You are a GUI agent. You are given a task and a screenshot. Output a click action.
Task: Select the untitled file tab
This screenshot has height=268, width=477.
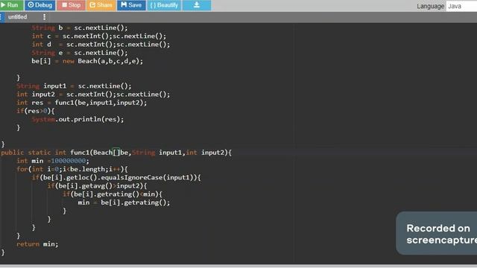pos(18,17)
